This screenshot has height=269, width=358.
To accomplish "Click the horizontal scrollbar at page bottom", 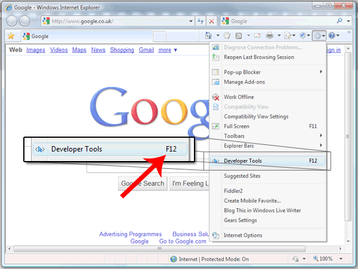I will click(159, 249).
